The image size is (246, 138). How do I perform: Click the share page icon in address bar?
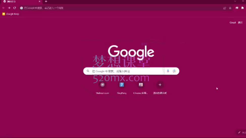point(225,8)
